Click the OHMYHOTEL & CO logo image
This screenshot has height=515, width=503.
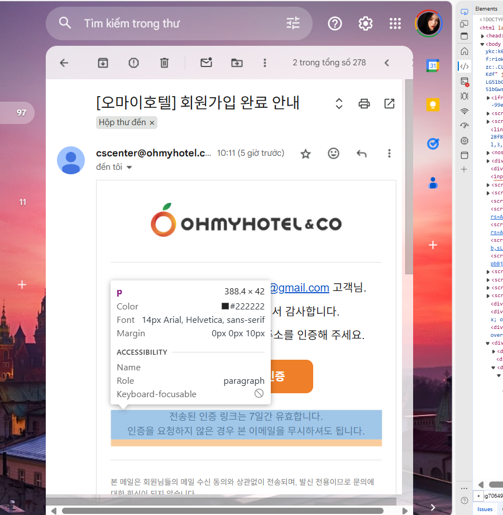(246, 220)
